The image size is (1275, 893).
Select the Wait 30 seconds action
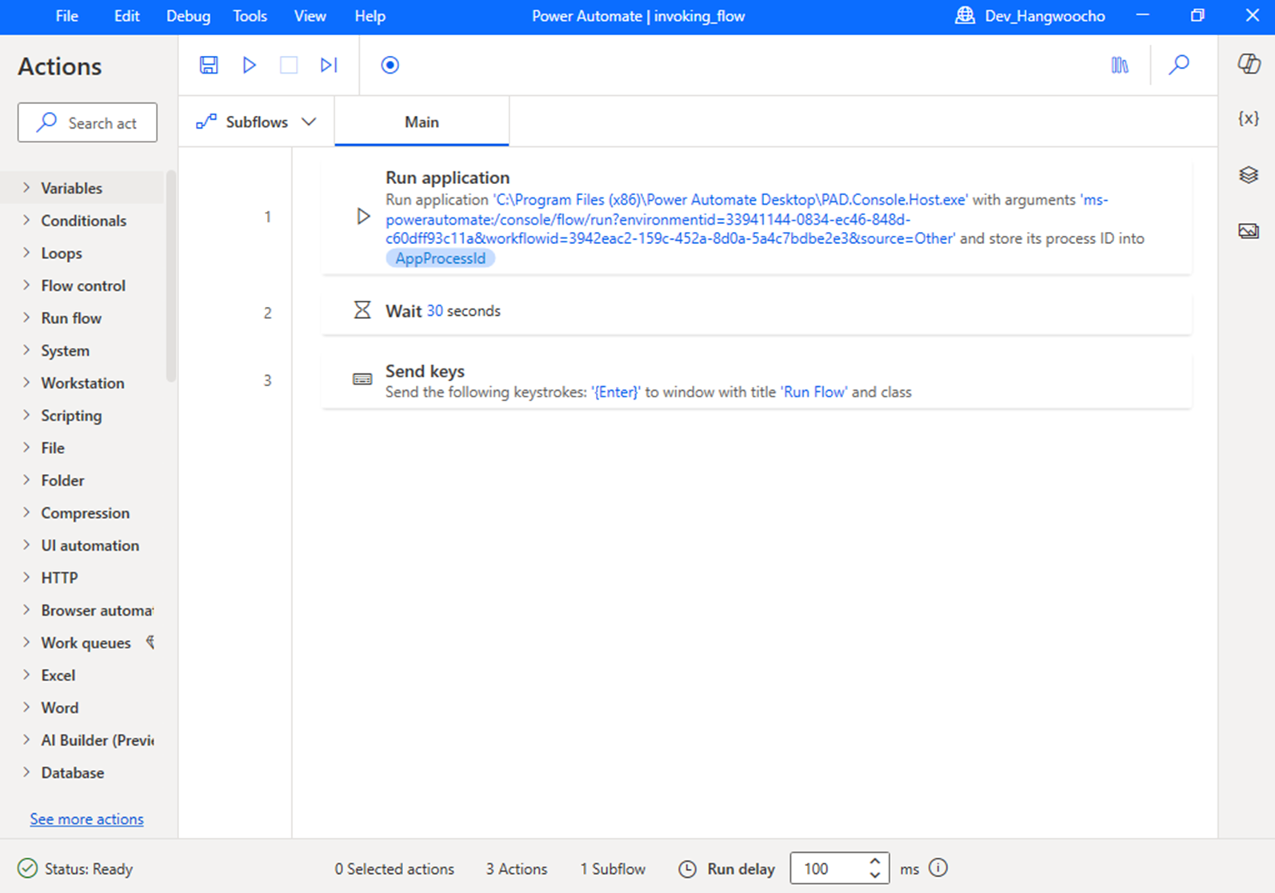(756, 311)
